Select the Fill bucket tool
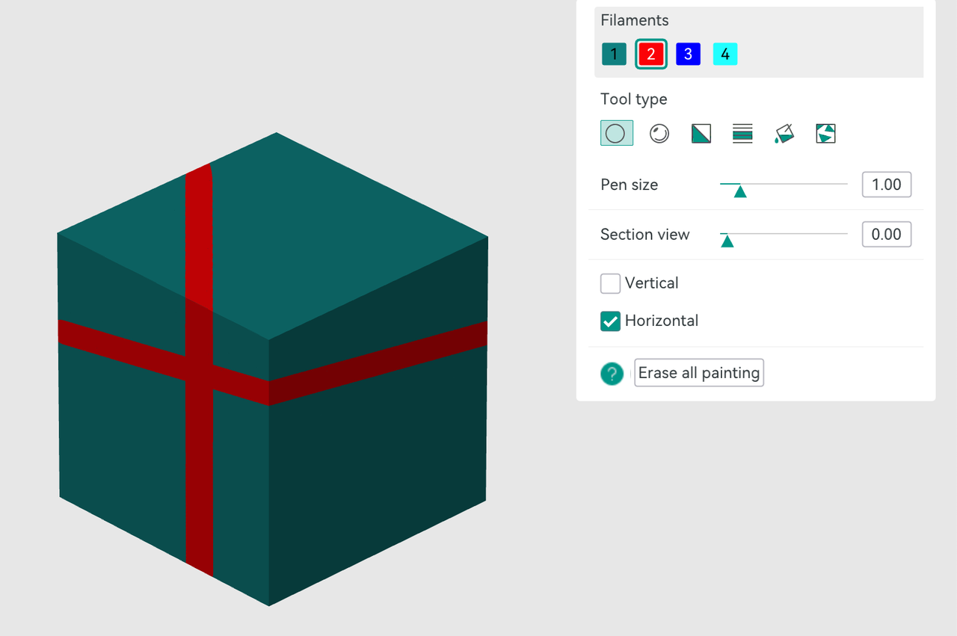Image resolution: width=957 pixels, height=636 pixels. pyautogui.click(x=784, y=133)
